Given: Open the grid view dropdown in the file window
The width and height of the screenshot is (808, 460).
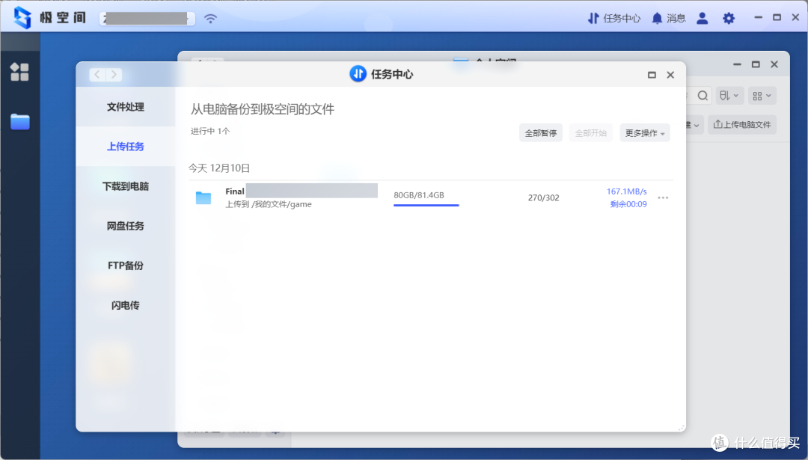Looking at the screenshot, I should pyautogui.click(x=762, y=96).
